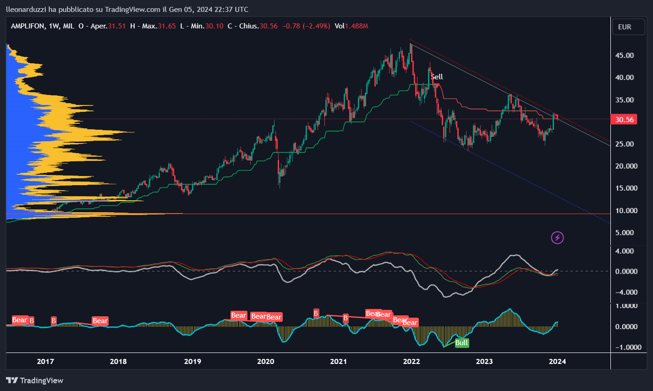
Task: Click the 2019 label on time axis
Action: pyautogui.click(x=192, y=361)
